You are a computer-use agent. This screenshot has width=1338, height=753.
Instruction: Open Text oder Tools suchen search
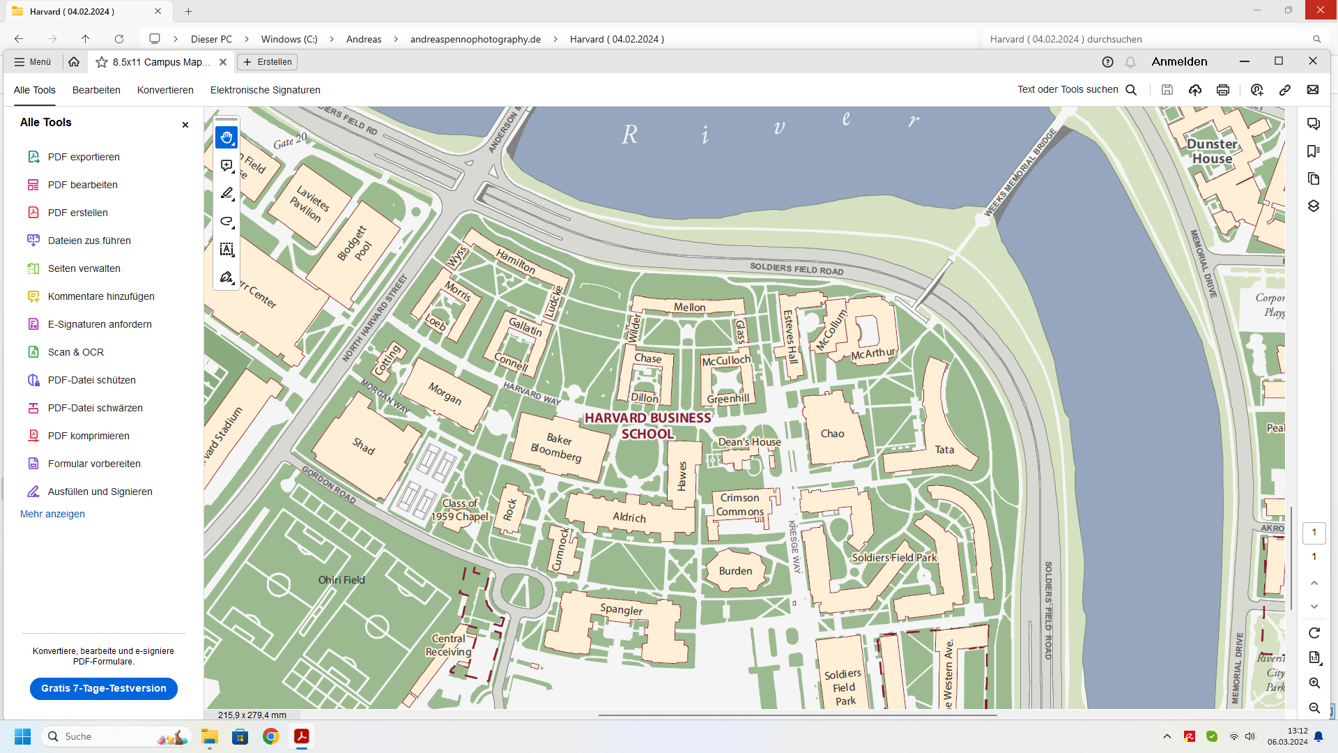point(1077,89)
